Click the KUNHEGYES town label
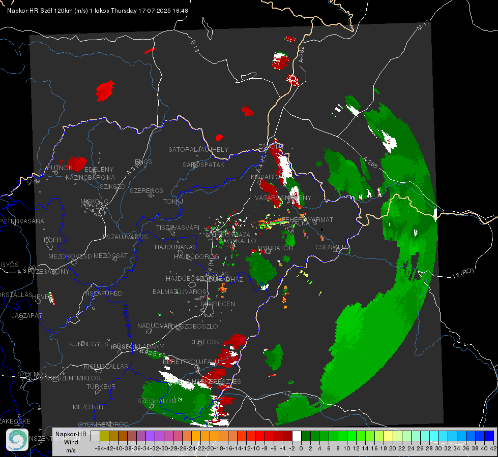The image size is (498, 457). pos(89,344)
